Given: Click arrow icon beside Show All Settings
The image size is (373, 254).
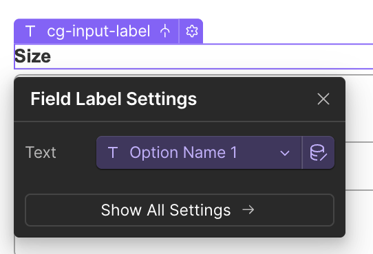Looking at the screenshot, I should (248, 210).
